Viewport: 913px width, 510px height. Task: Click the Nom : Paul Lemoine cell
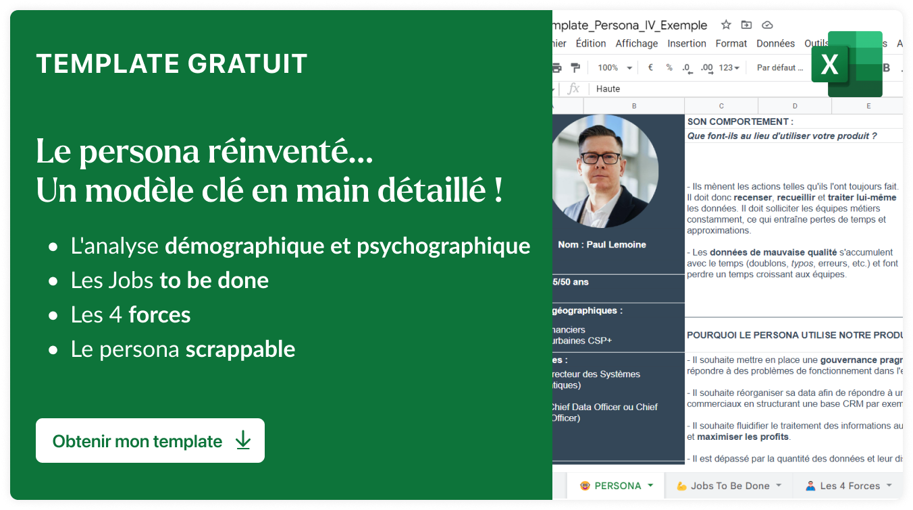(602, 244)
